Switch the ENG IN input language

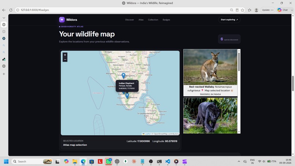(x=252, y=162)
